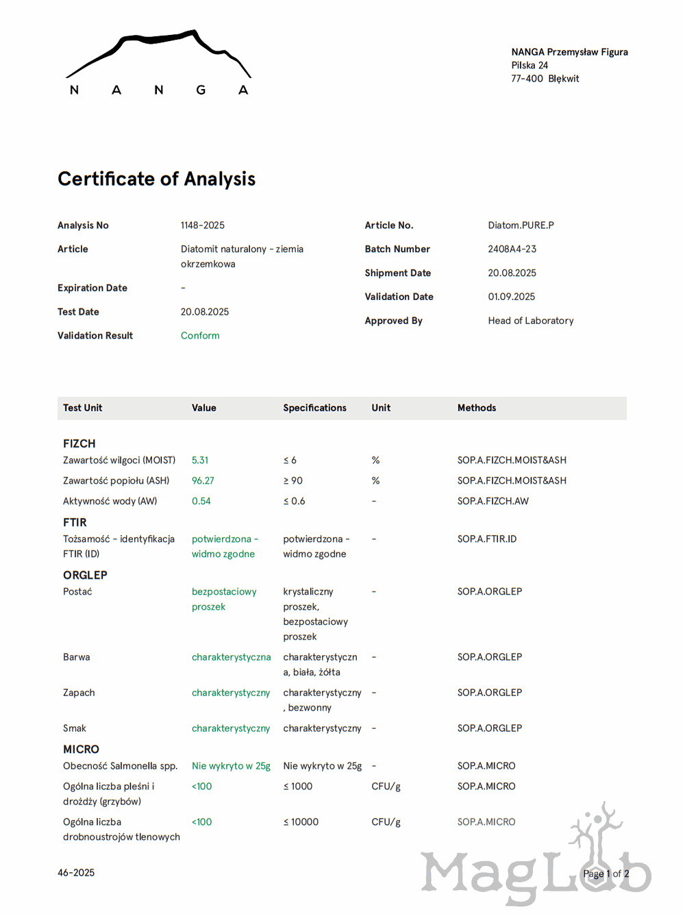This screenshot has width=685, height=914.
Task: Click the Certificate of Analysis heading
Action: coord(156,179)
